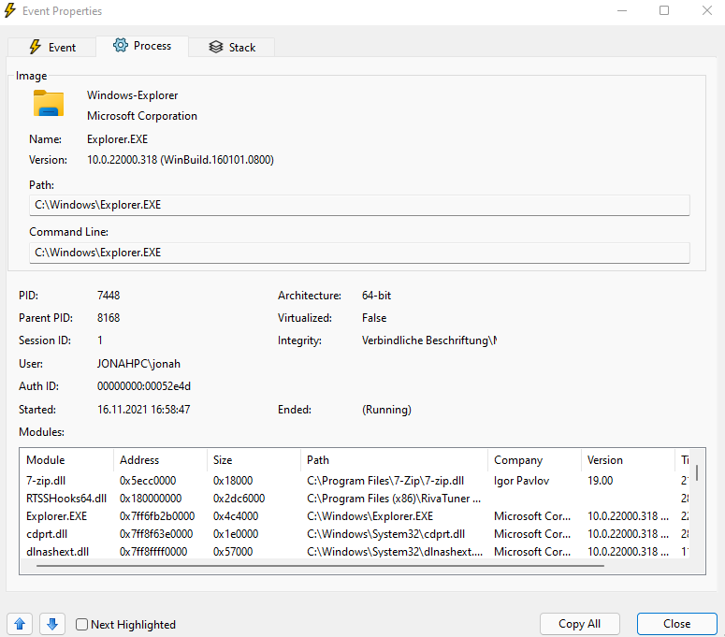Select the cdprt.dll module row
This screenshot has width=725, height=637.
tap(355, 534)
